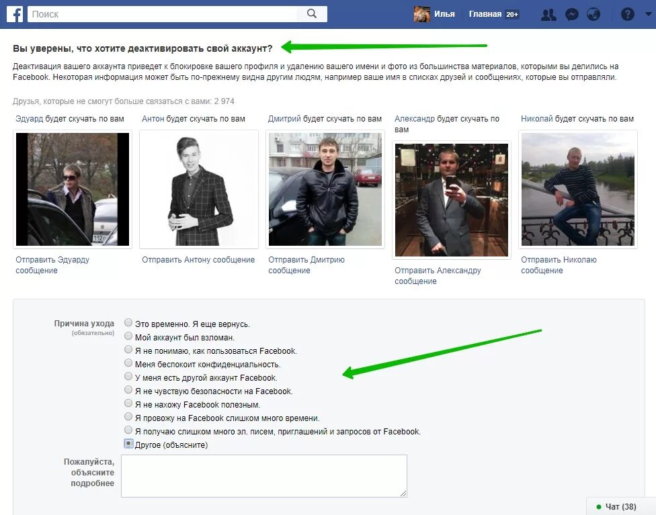Click the name Антон link

[x=153, y=119]
